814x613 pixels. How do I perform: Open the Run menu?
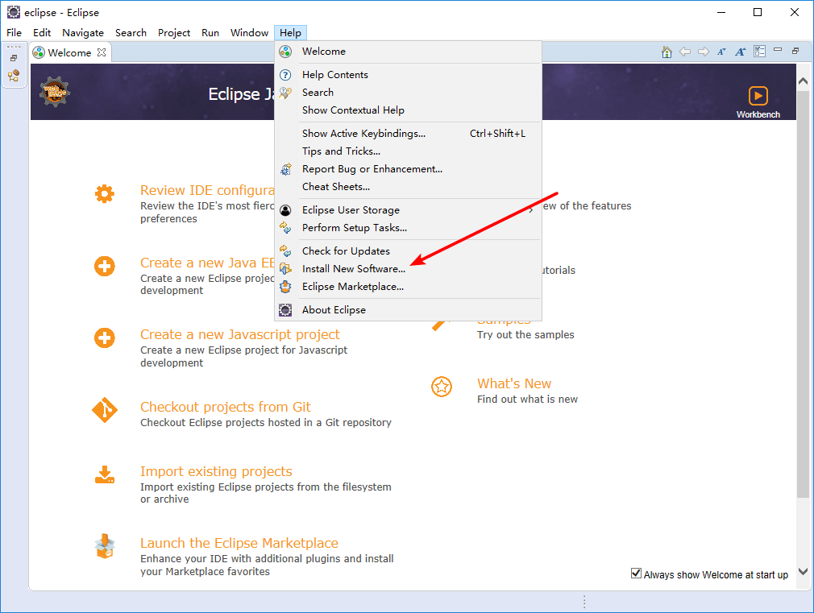pos(210,33)
